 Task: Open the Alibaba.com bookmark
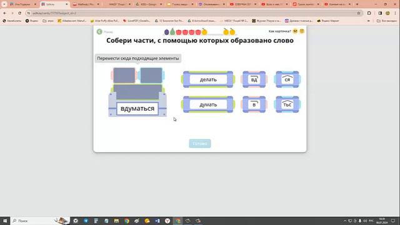(x=72, y=21)
